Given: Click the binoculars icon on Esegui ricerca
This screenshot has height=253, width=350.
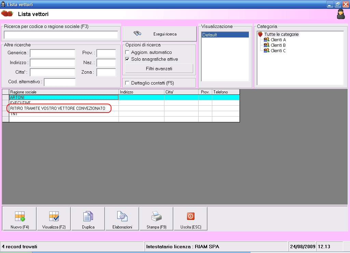Looking at the screenshot, I should pyautogui.click(x=137, y=33).
